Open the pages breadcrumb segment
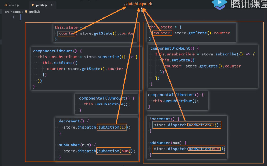Viewport: 267px width, 166px height. coord(17,12)
